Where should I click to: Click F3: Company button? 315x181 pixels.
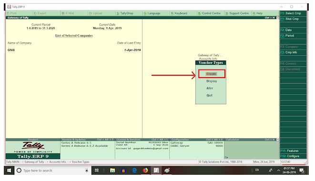coord(293,47)
